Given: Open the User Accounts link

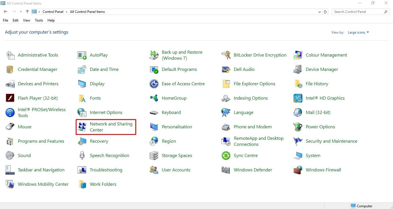Looking at the screenshot, I should (176, 170).
